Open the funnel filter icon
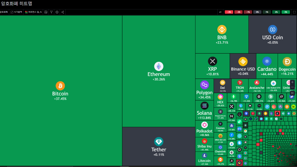Image resolution: width=297 pixels, height=167 pixels. click(51, 12)
